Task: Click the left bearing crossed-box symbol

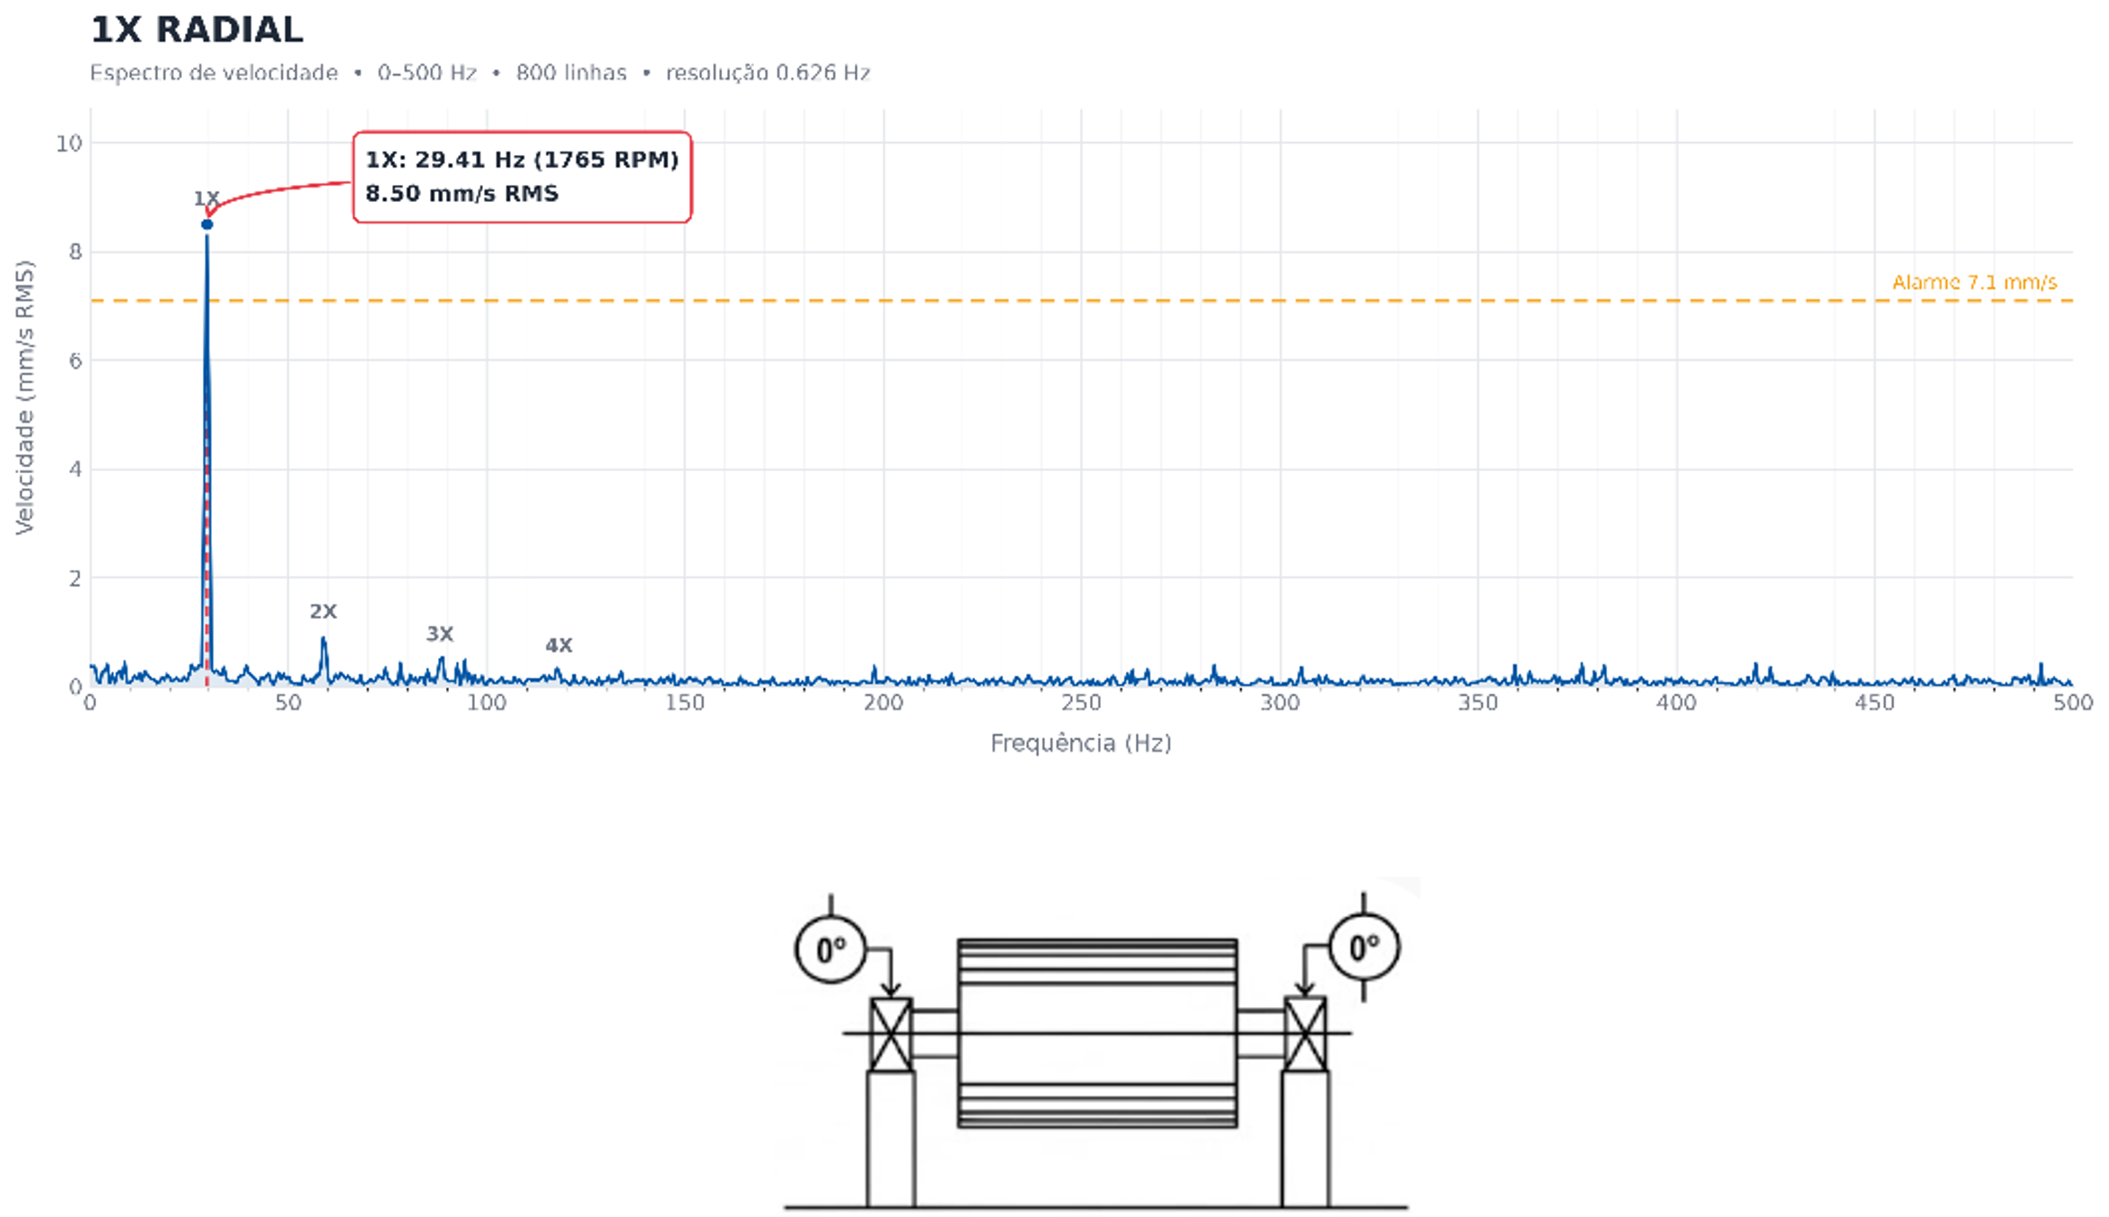Action: pyautogui.click(x=891, y=1035)
